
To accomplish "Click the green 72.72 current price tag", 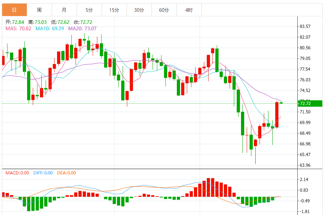I will click(x=310, y=104).
